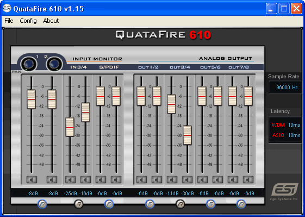Click the IN3 fader handle at -25dB
The image size is (305, 217).
70,127
